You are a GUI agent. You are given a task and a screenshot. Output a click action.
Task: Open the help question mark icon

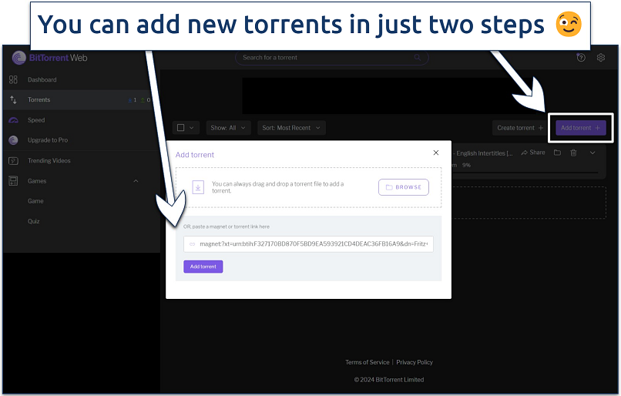pyautogui.click(x=581, y=58)
